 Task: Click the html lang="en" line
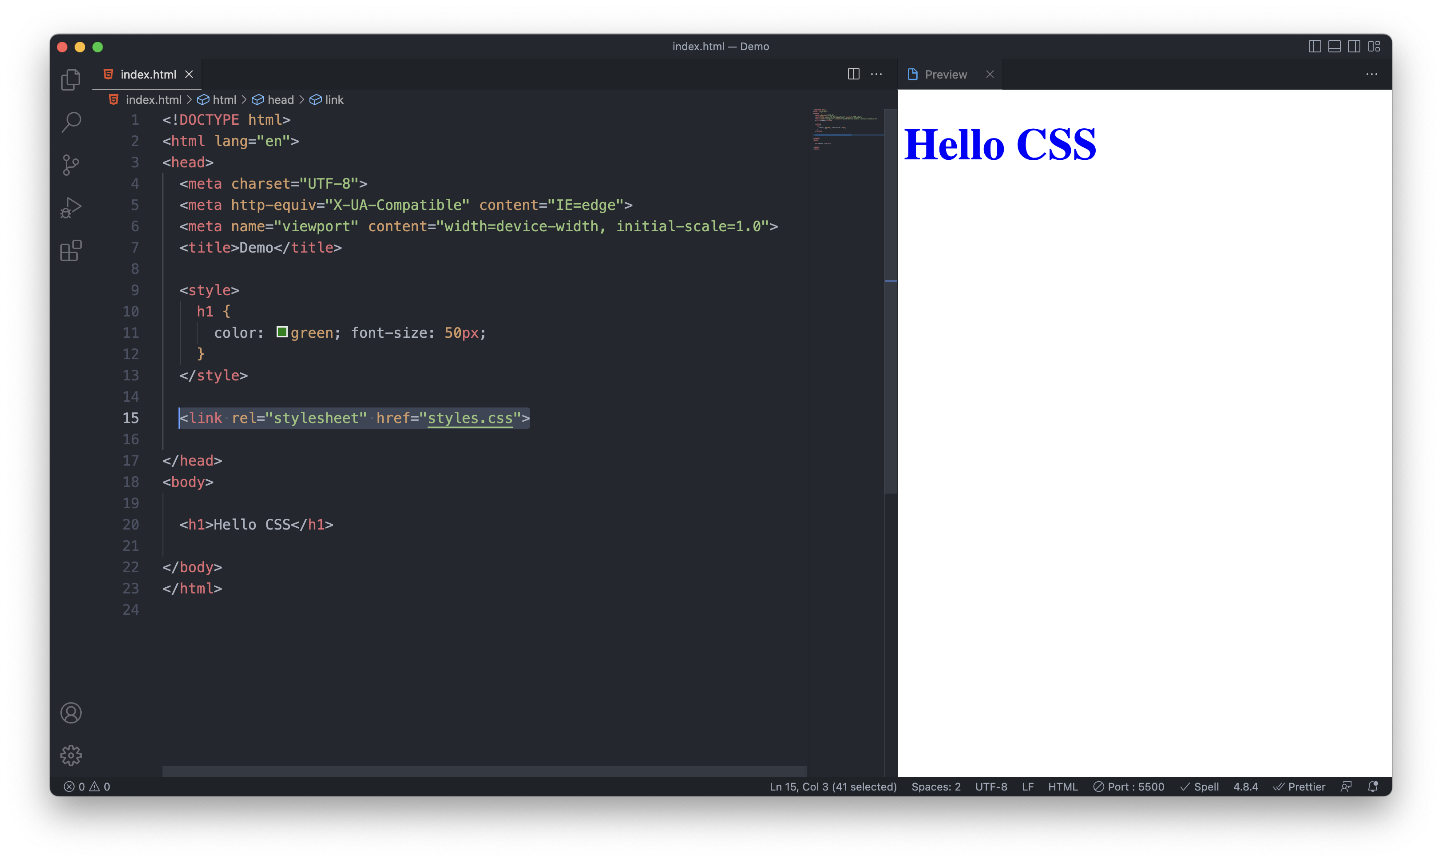231,141
